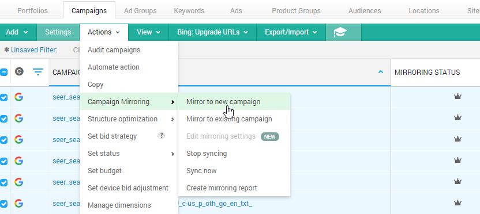Click the Google icon in the third row
This screenshot has height=214, width=480.
pos(18,140)
